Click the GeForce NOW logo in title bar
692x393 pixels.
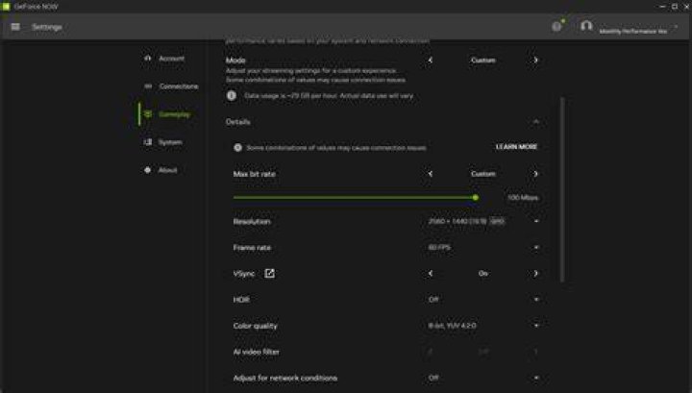tap(6, 6)
